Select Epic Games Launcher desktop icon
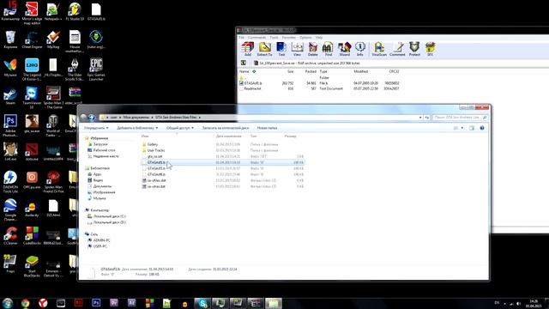This screenshot has width=549, height=309. click(x=96, y=69)
